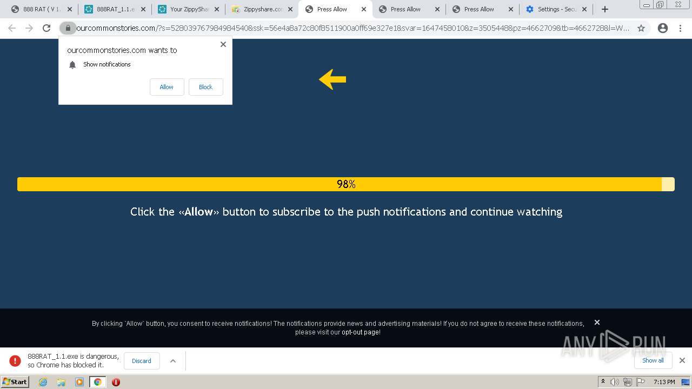This screenshot has width=692, height=389.
Task: Close the Zippyshare.com tab
Action: click(x=290, y=9)
